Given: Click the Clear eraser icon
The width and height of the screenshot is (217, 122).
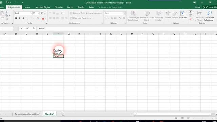Looking at the screenshot, I should [x=191, y=19].
